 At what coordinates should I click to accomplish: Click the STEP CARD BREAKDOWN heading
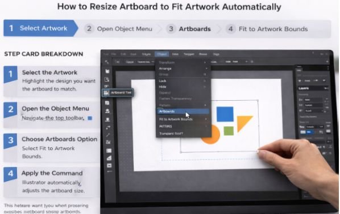pos(44,54)
